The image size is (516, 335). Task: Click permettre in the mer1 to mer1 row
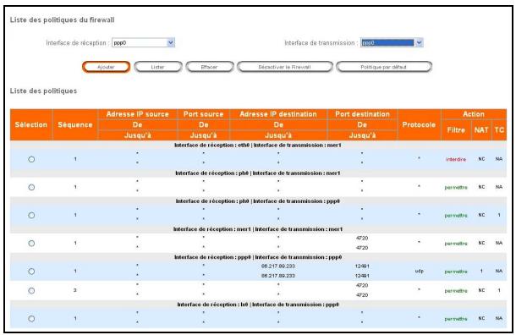point(456,244)
